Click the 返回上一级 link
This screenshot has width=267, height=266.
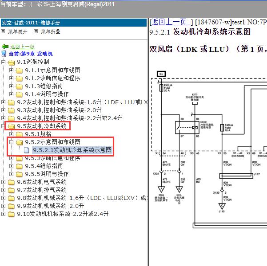[22, 47]
